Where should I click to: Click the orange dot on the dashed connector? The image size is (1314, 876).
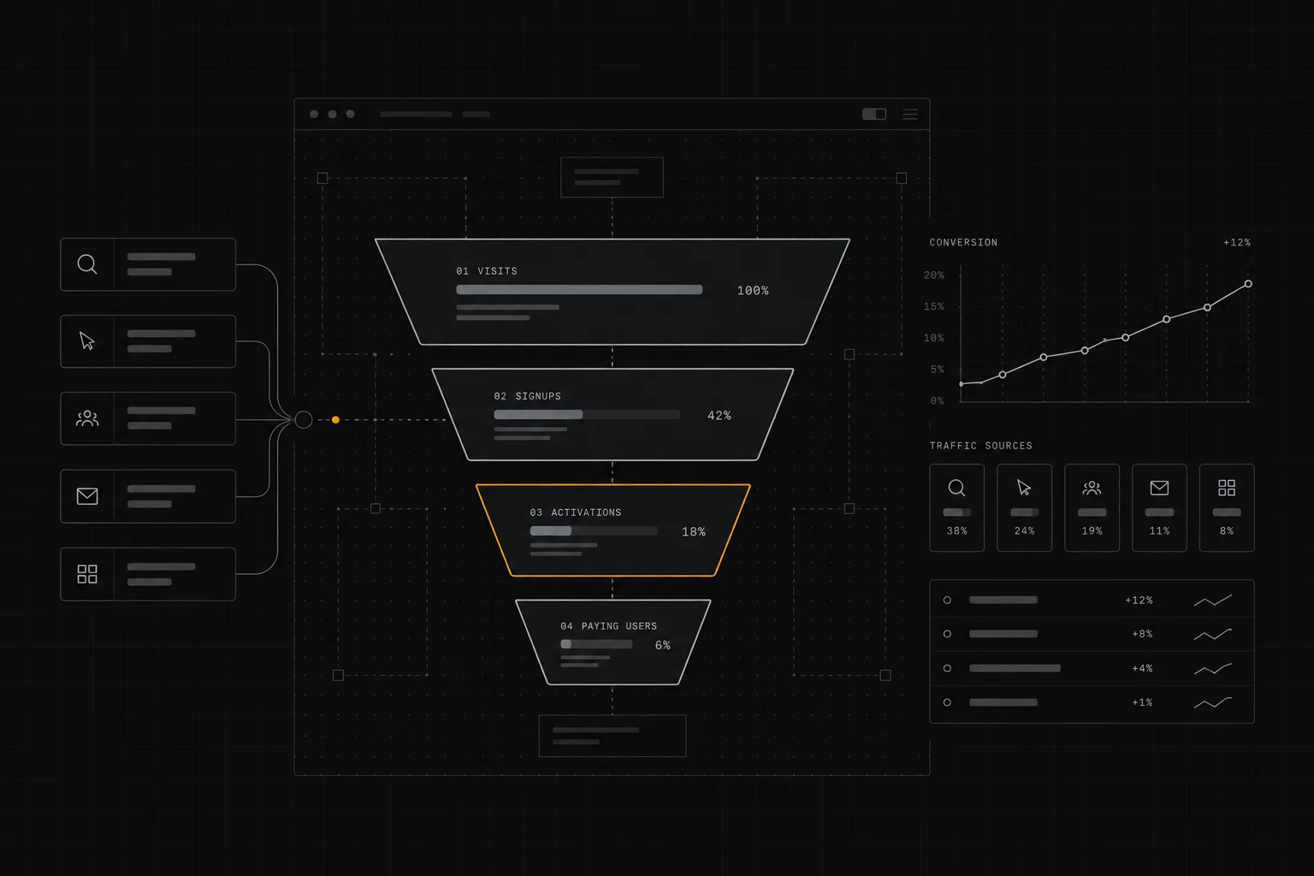coord(335,420)
